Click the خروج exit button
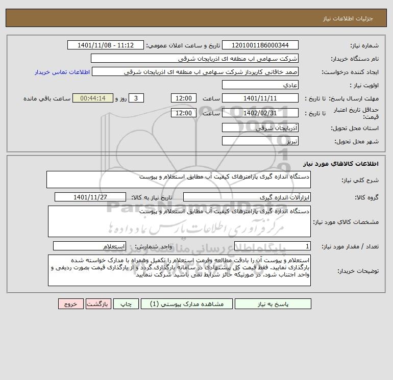Screen dimensions: 393x380 click(x=70, y=304)
